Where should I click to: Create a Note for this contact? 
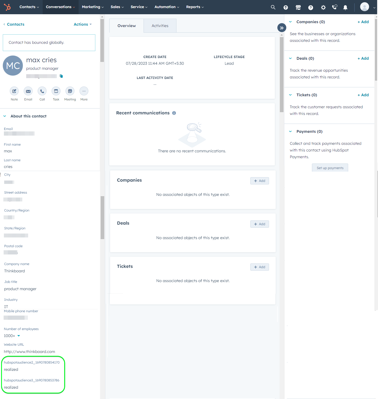click(x=14, y=91)
